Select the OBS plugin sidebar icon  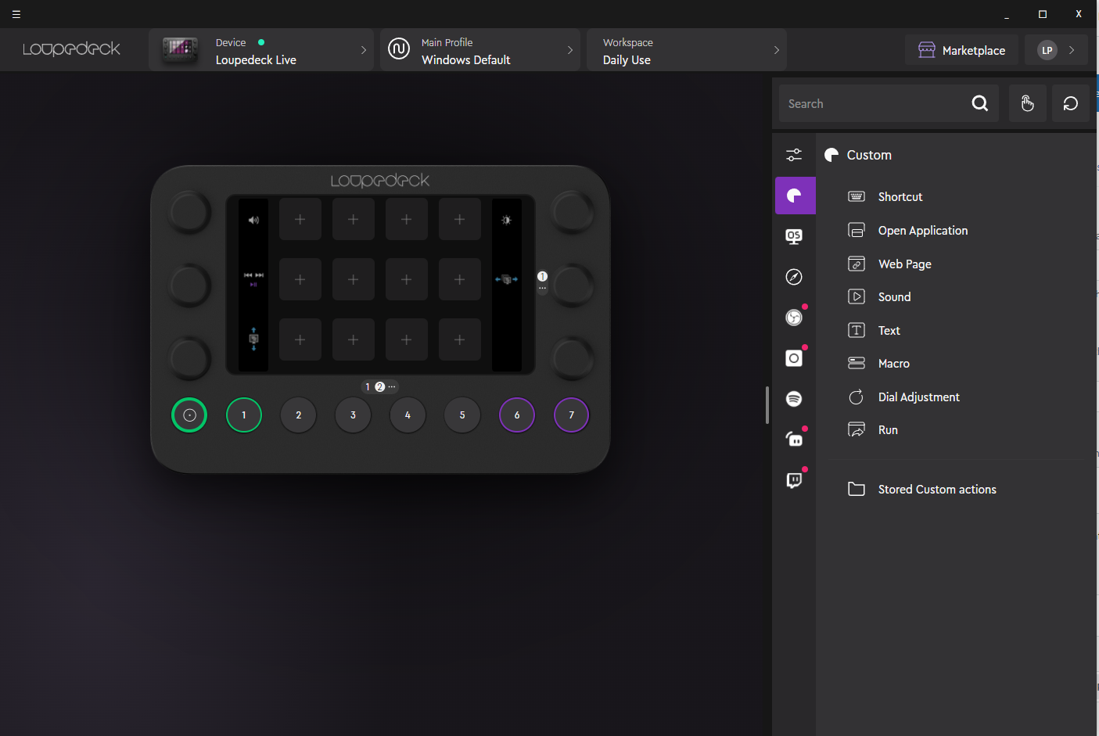pos(794,318)
